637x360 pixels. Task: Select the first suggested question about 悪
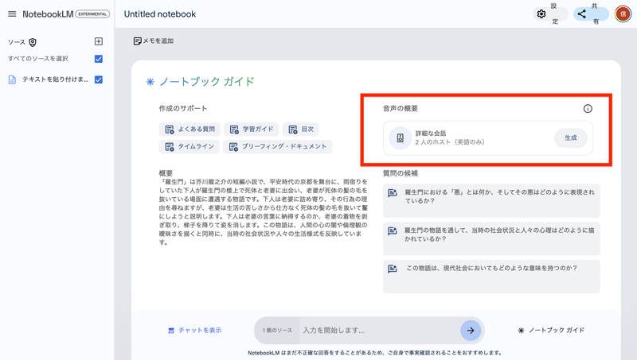point(491,196)
